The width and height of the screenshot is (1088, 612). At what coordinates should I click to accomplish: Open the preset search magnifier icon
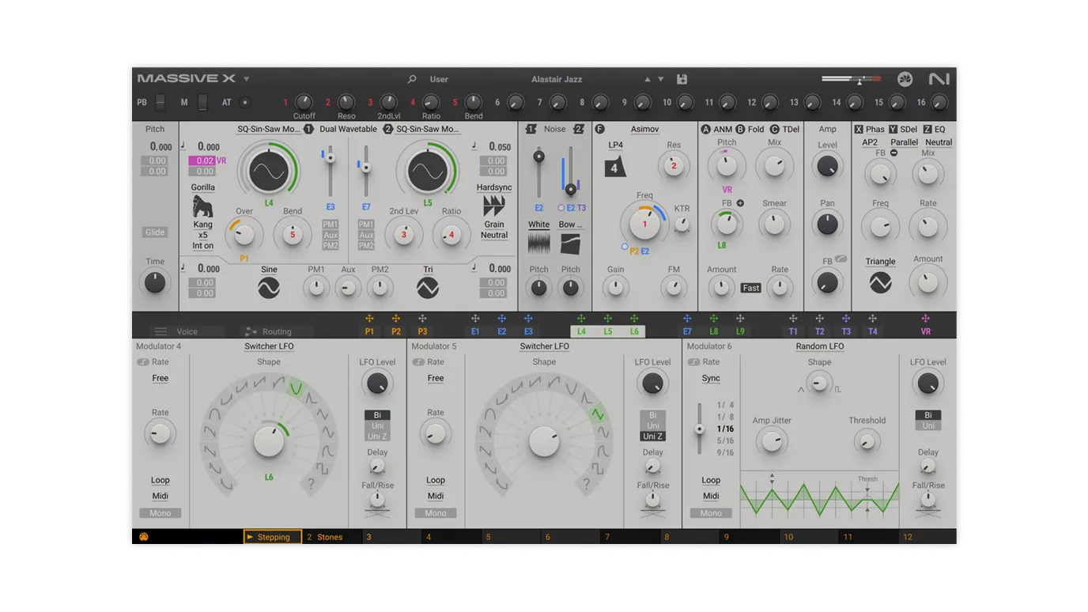(411, 79)
